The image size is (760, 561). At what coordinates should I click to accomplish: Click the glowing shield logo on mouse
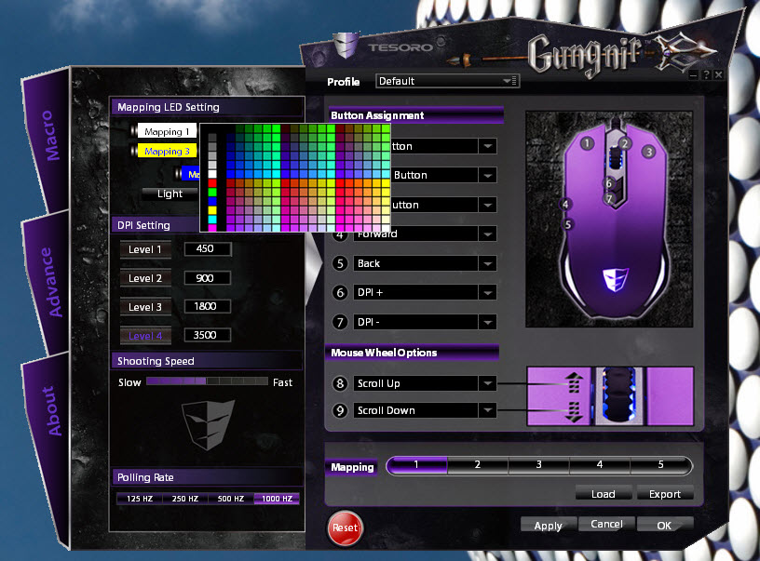[x=615, y=280]
